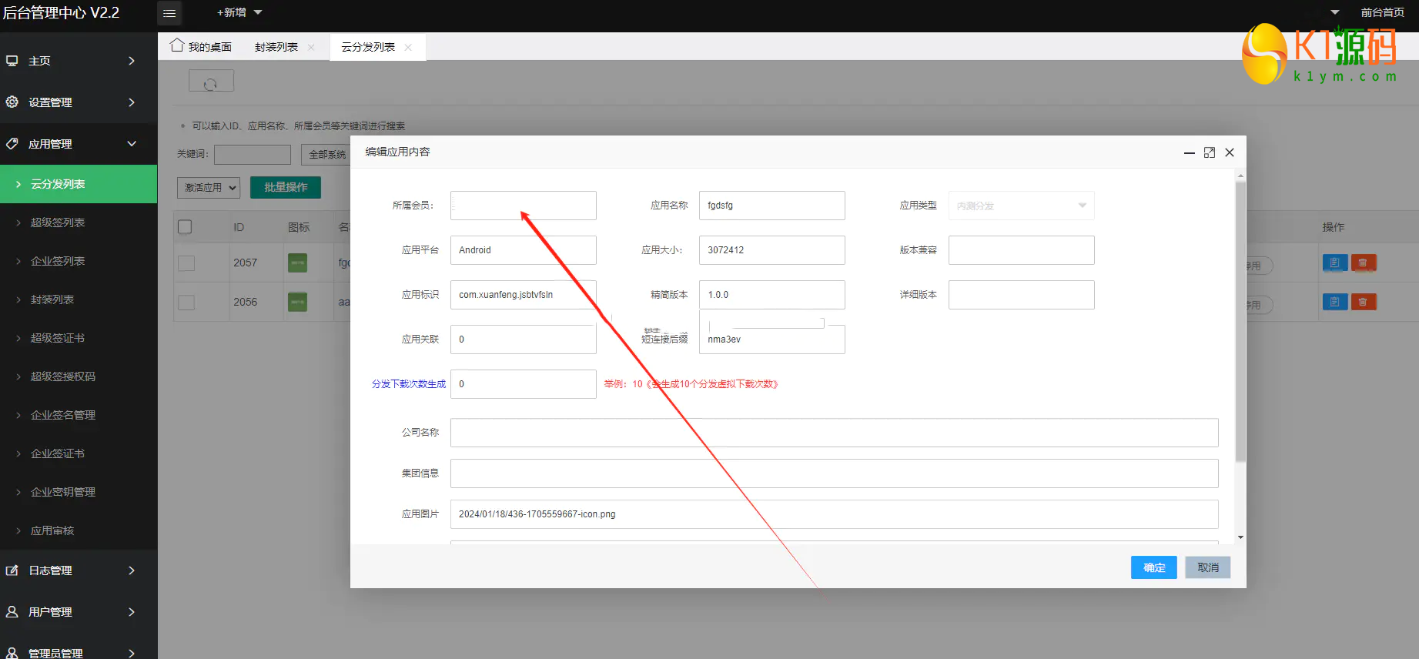Click the green app icon for ID 2056
This screenshot has height=659, width=1419.
point(297,302)
